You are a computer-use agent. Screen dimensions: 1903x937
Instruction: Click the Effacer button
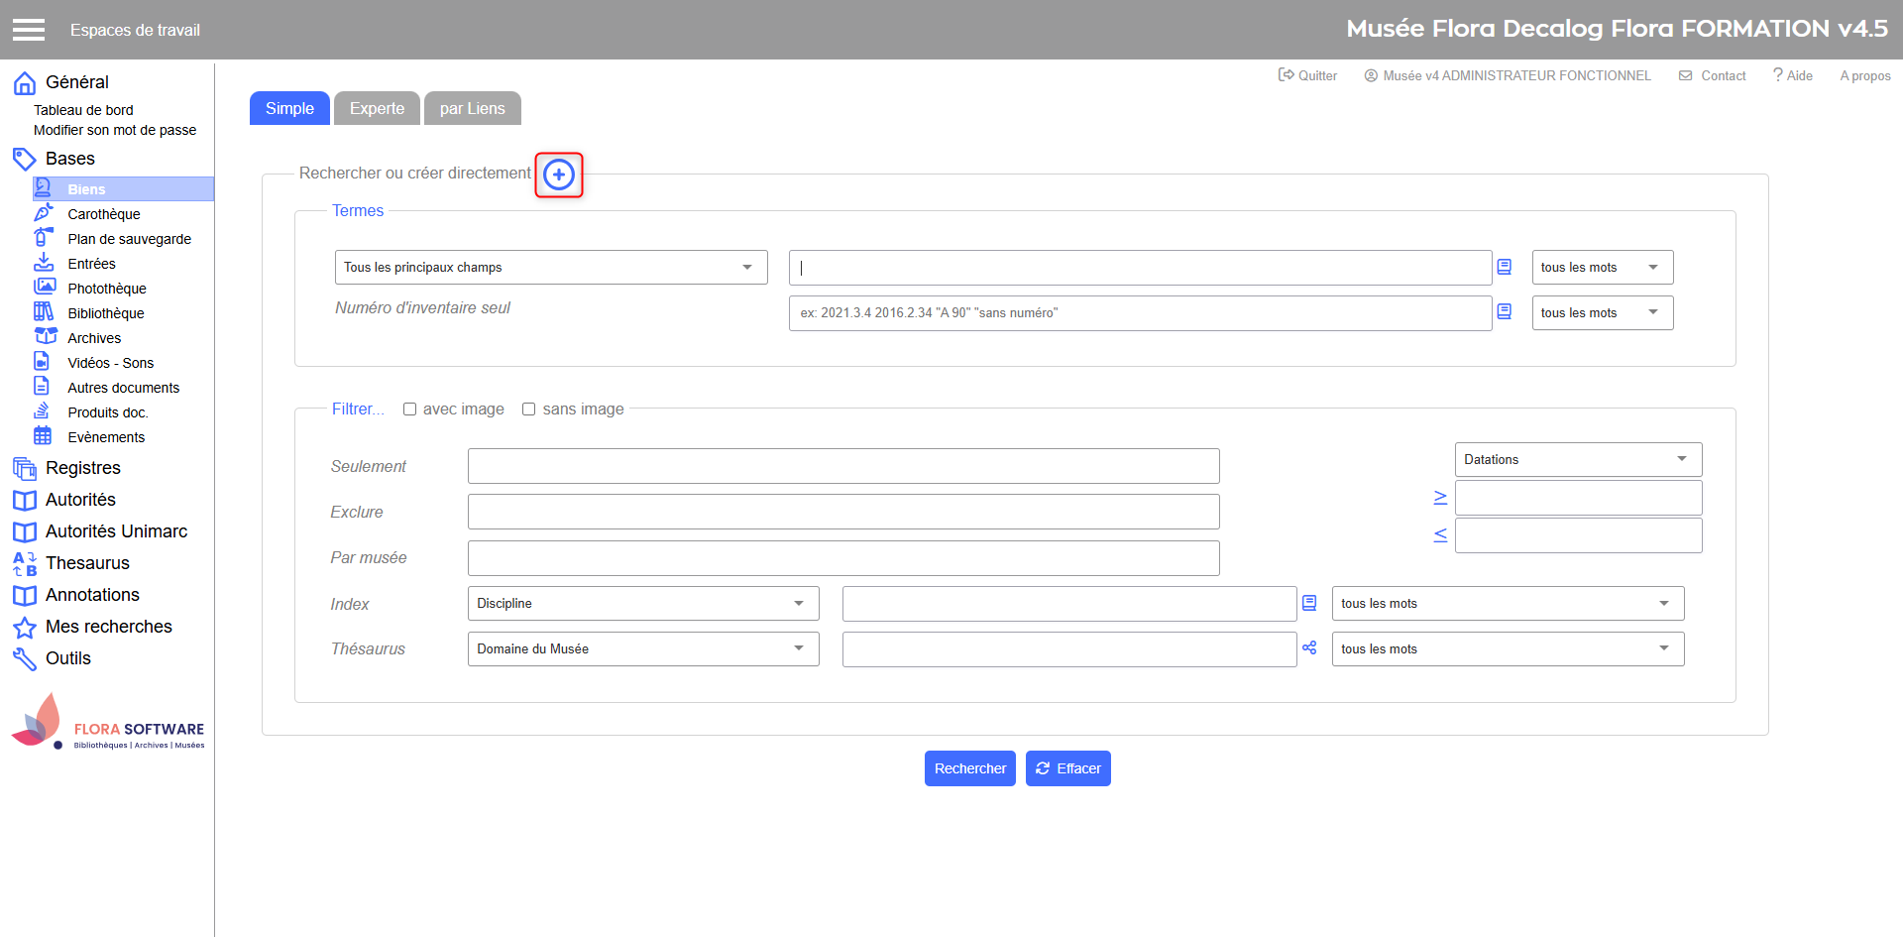click(1067, 768)
